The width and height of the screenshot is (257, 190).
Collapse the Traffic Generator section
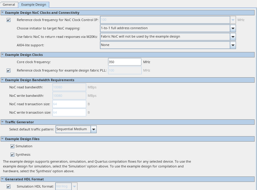(3, 122)
